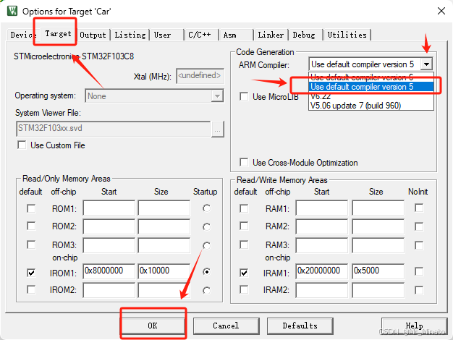
Task: Check the RAM3 default checkbox
Action: click(x=244, y=245)
